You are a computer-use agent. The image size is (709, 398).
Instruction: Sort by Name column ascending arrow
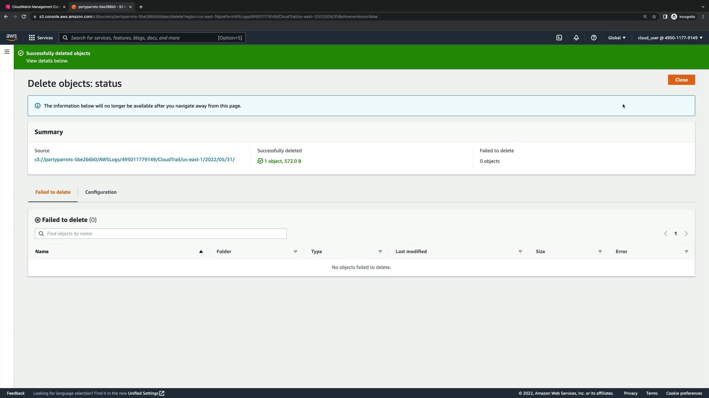tap(201, 252)
